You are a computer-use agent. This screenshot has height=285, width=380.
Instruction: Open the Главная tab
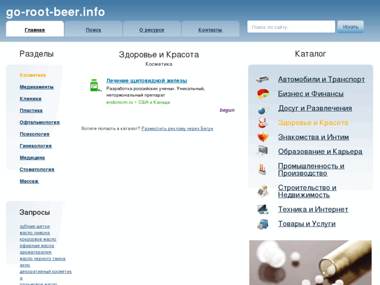pyautogui.click(x=35, y=30)
